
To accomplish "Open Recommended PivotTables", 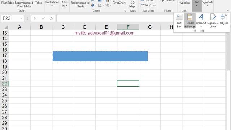I will tap(24, 4).
